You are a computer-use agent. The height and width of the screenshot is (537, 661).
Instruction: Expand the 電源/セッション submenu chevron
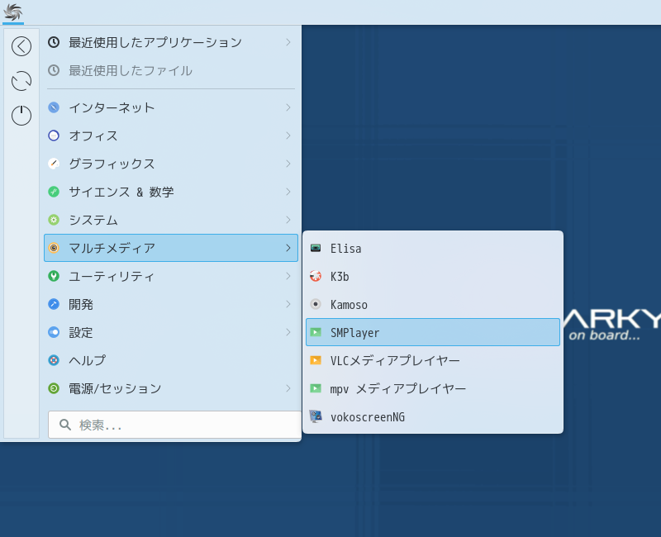coord(288,388)
